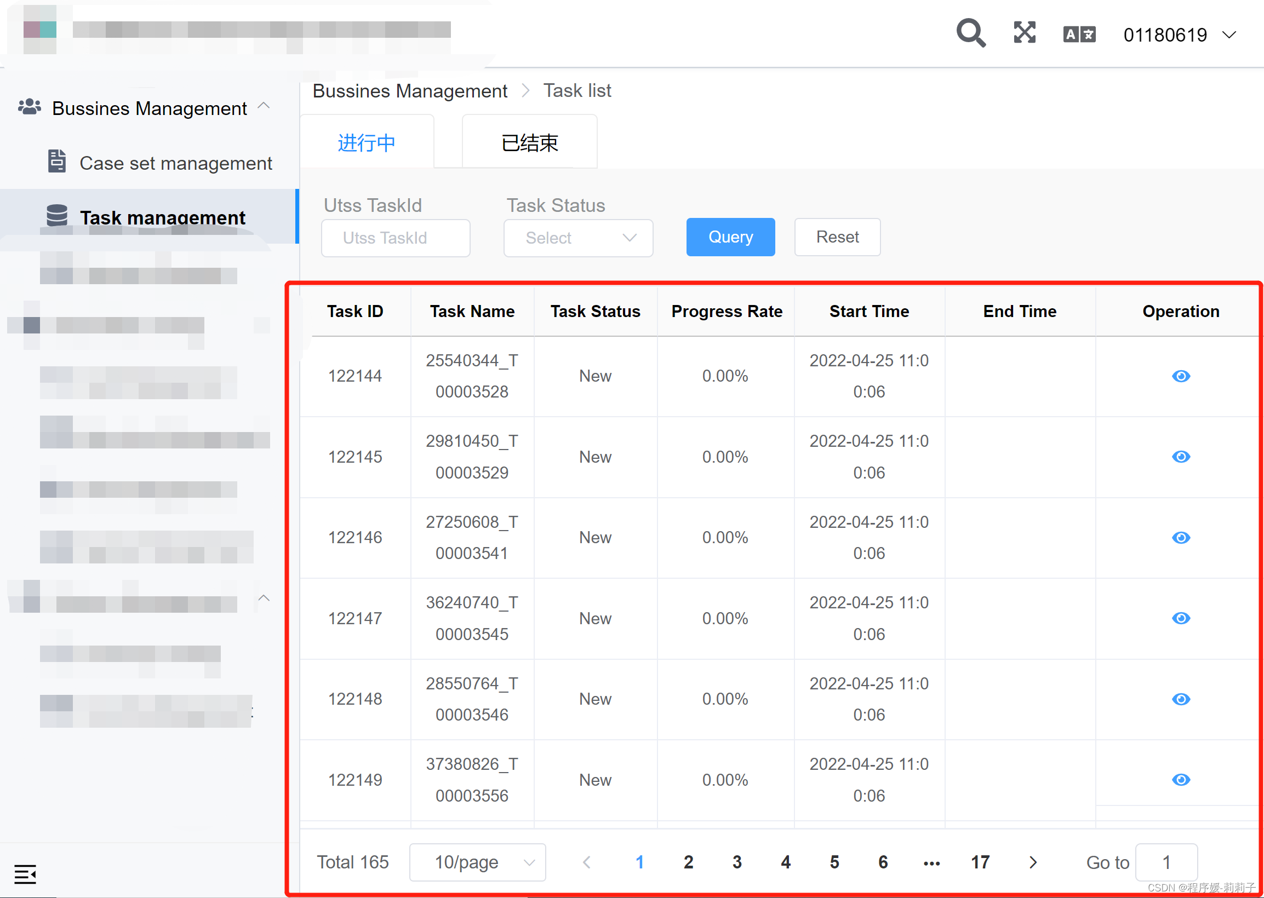Open the 10/page size dropdown
Viewport: 1264px width, 898px height.
477,862
